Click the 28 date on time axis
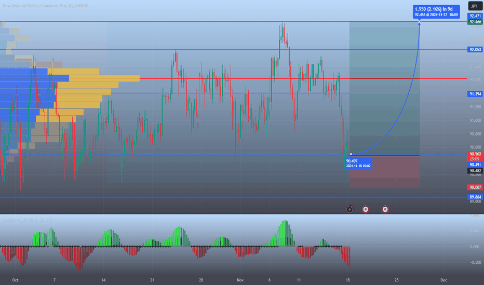 tap(201, 280)
